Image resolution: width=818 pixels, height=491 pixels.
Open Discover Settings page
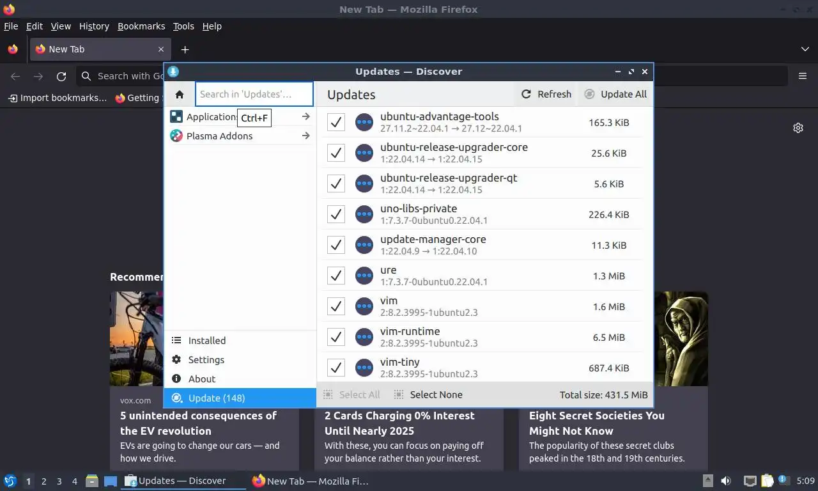240,360
